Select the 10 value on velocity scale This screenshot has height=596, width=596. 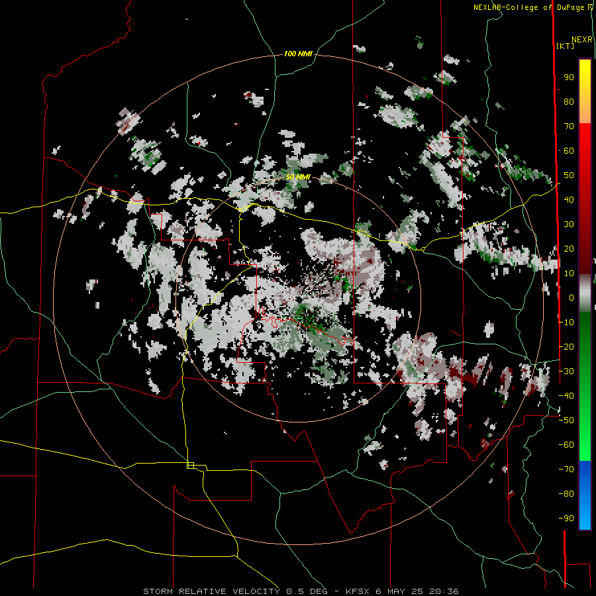pyautogui.click(x=569, y=273)
